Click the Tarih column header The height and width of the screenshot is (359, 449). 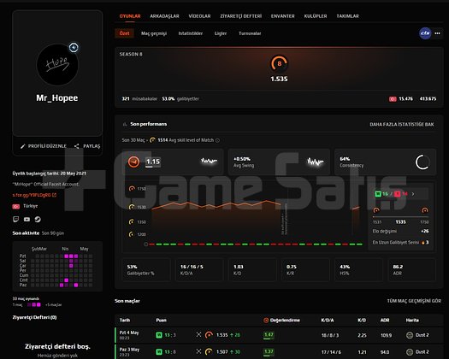[125, 320]
